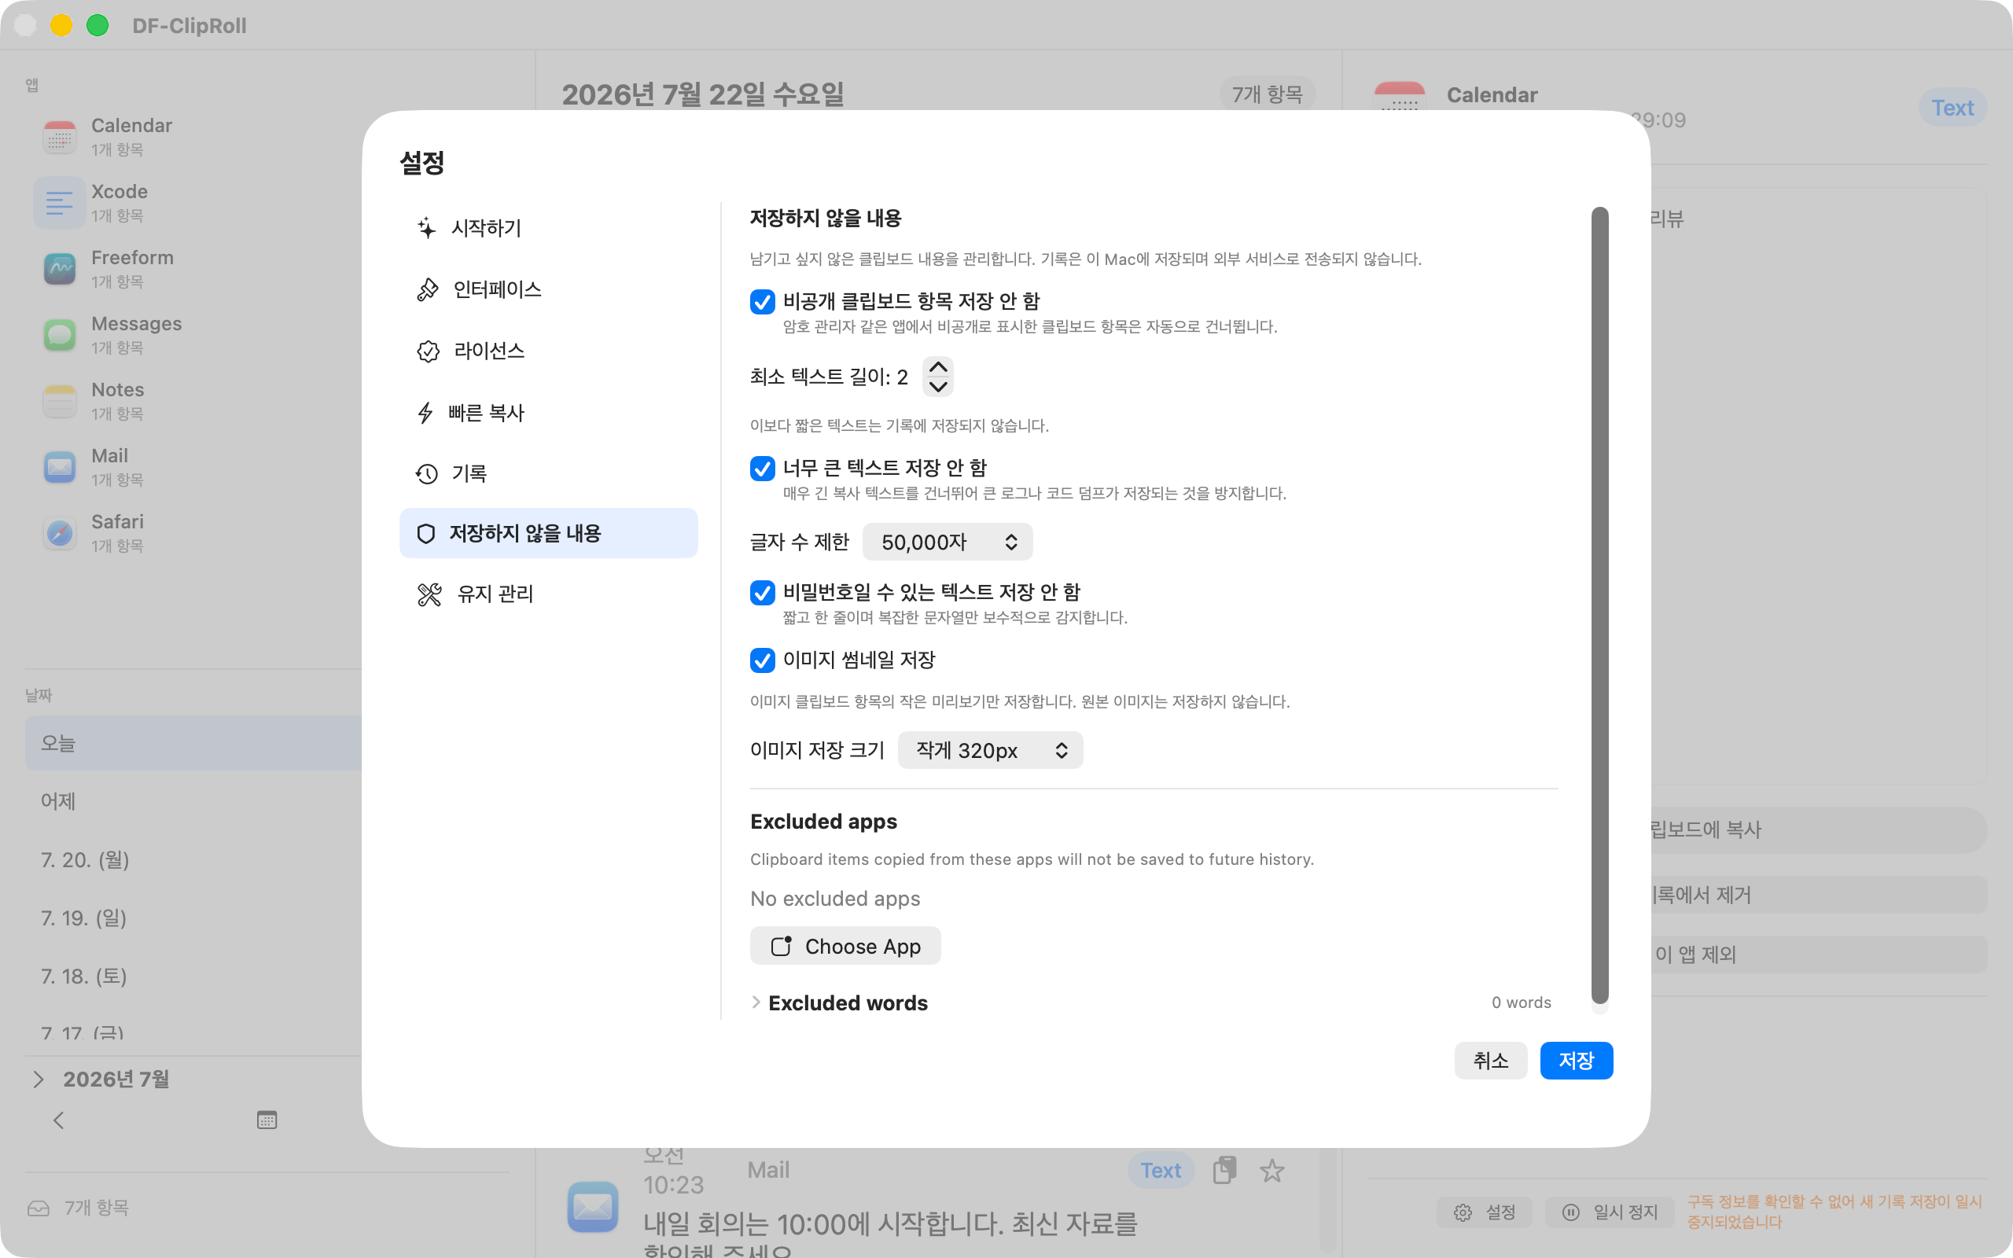Toggle 너무 큰 텍스트 저장 안 함 checkbox
The height and width of the screenshot is (1258, 2013).
click(762, 469)
